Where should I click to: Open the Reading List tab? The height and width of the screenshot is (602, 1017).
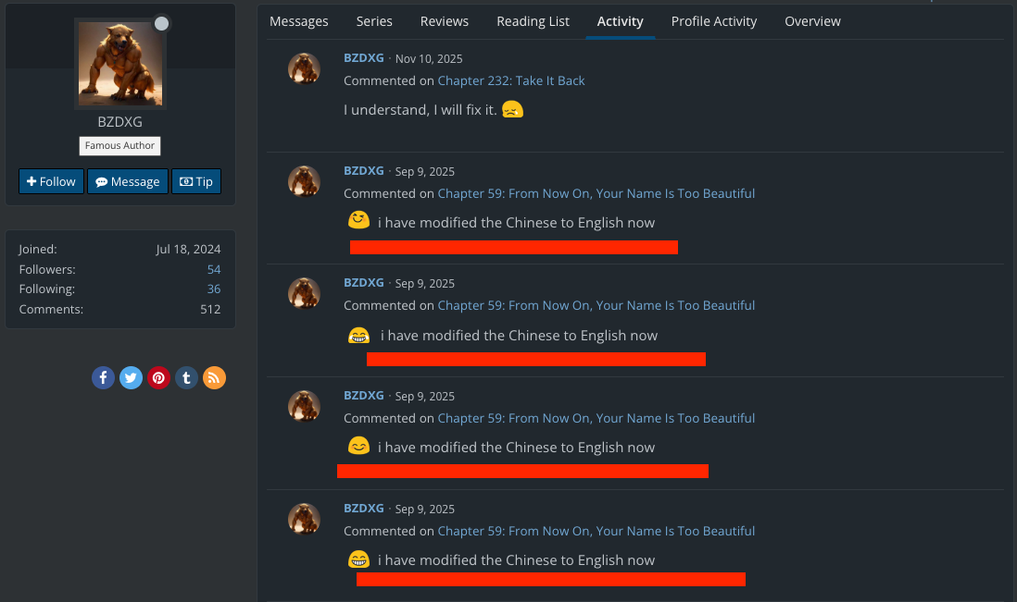click(x=533, y=21)
